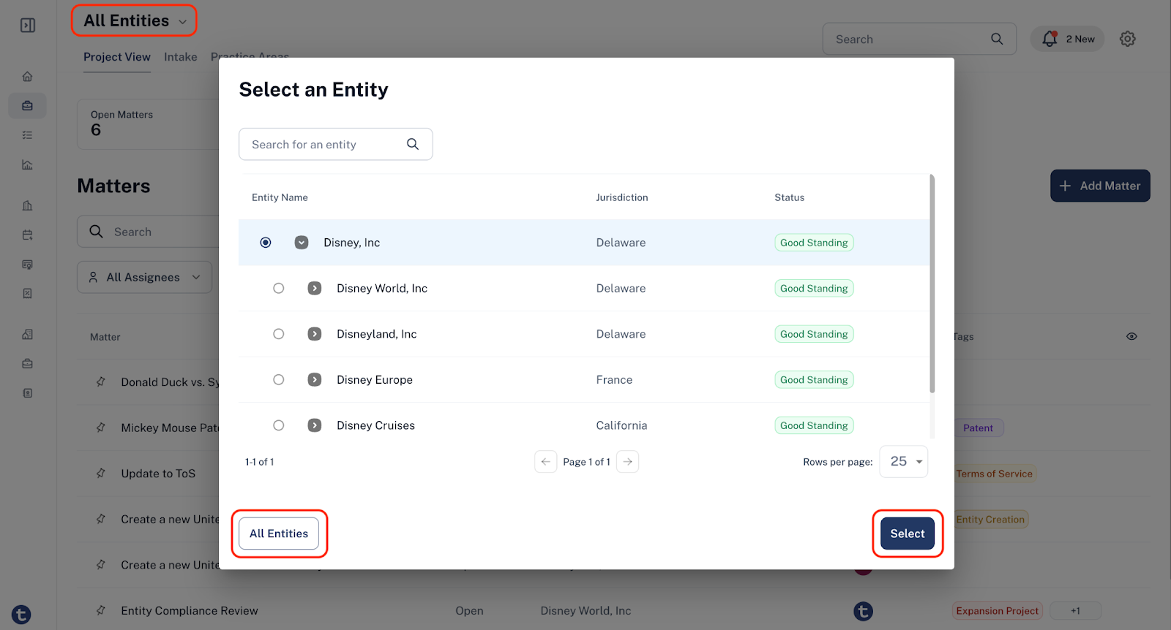Go to the previous page arrow in dialog
The image size is (1171, 630).
pyautogui.click(x=546, y=462)
